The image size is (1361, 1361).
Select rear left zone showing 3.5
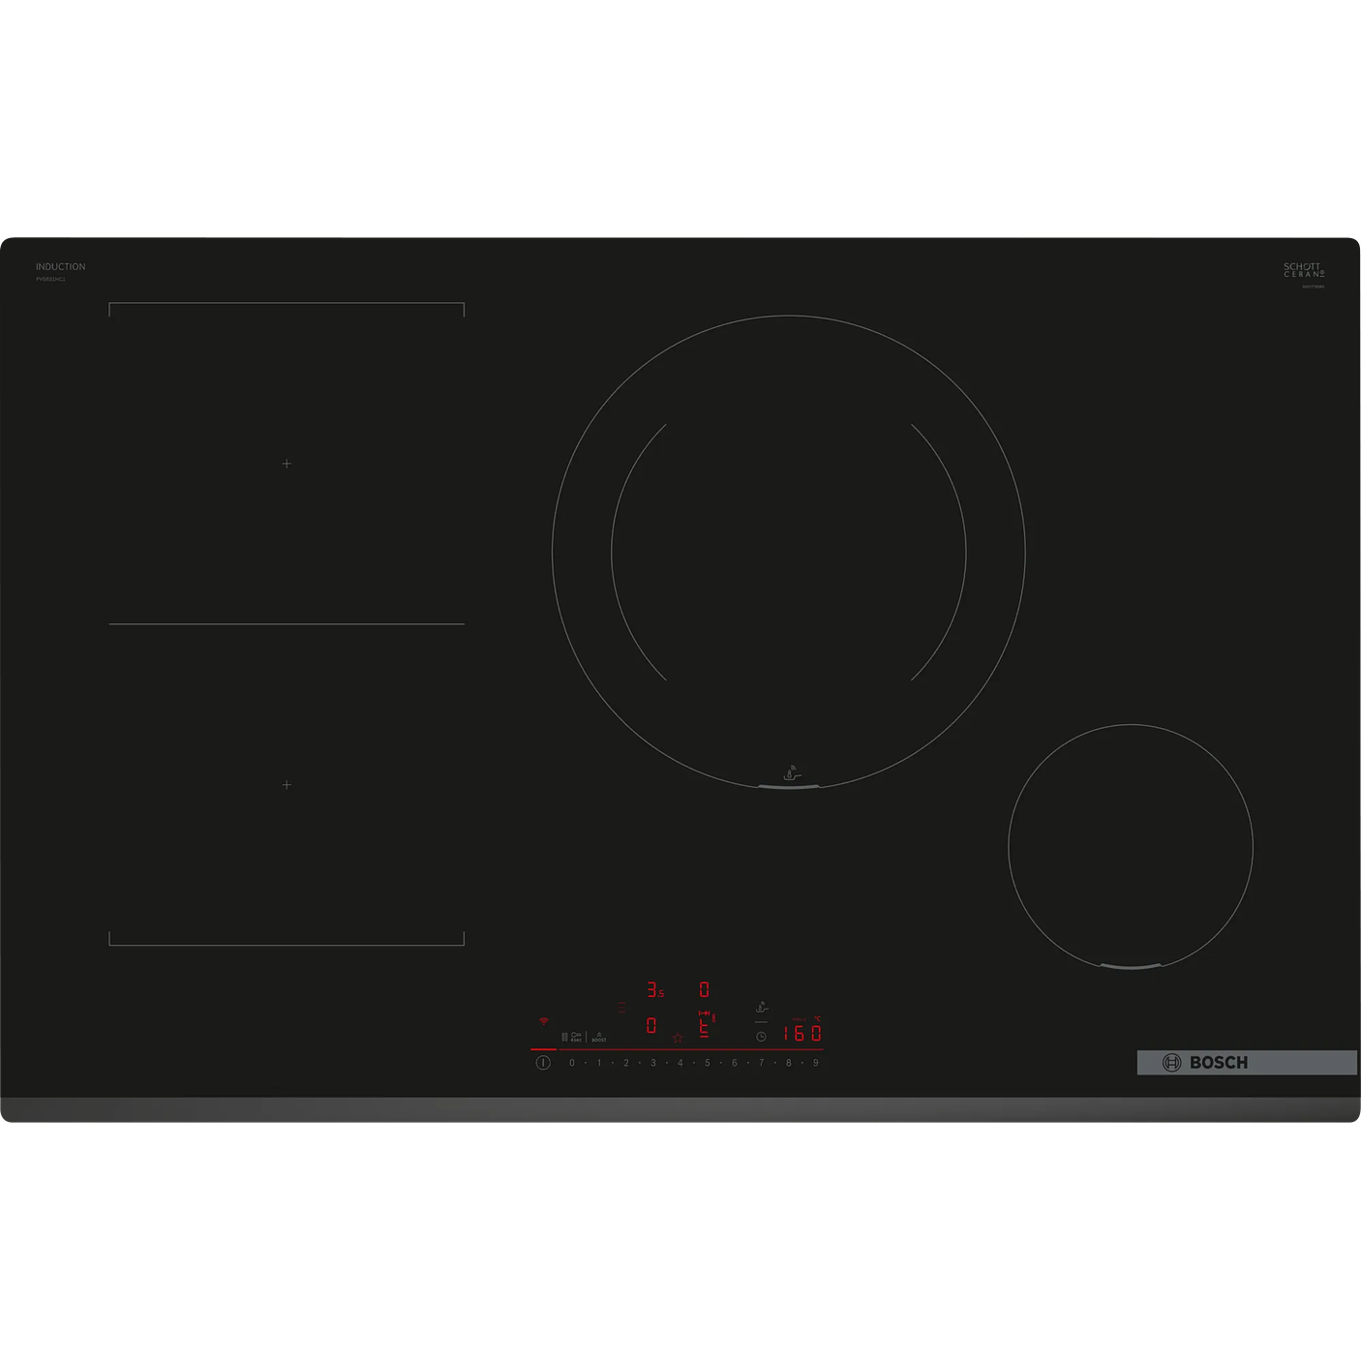coord(654,989)
